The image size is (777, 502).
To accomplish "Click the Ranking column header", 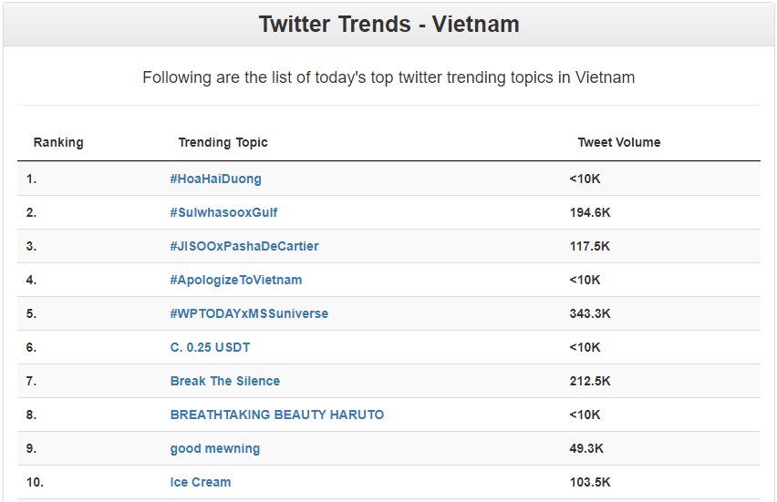I will [58, 142].
